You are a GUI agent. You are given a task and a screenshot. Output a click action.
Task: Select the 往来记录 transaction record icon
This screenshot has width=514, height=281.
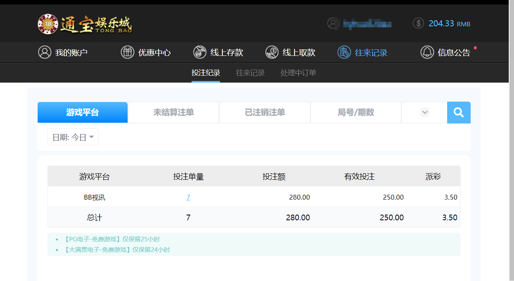coord(343,52)
